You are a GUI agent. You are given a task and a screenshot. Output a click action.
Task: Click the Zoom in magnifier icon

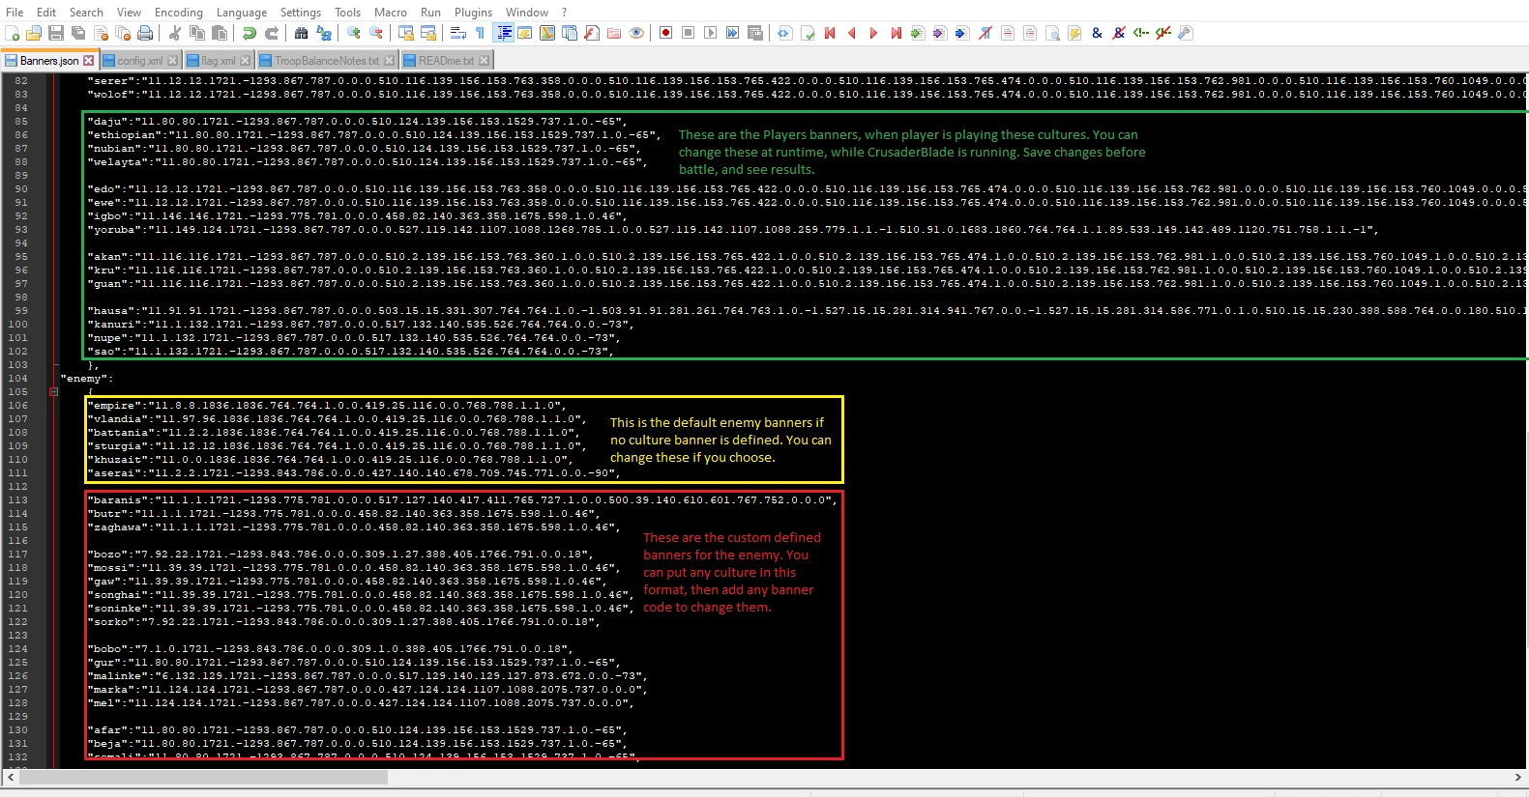coord(354,33)
